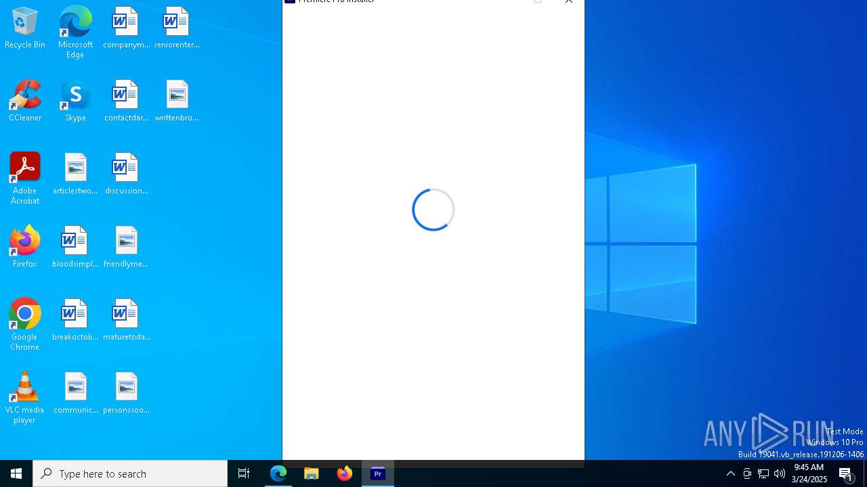Select the discussion... Word document
This screenshot has height=487, width=867.
click(126, 174)
